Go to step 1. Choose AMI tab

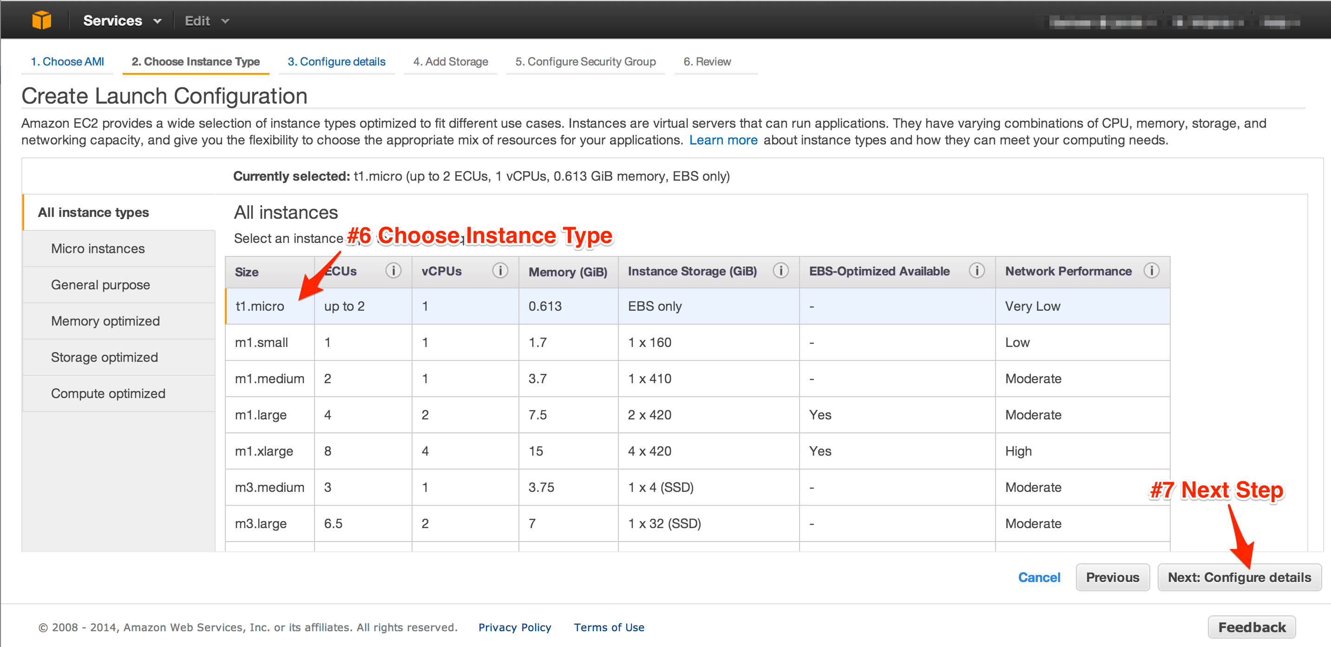[67, 61]
